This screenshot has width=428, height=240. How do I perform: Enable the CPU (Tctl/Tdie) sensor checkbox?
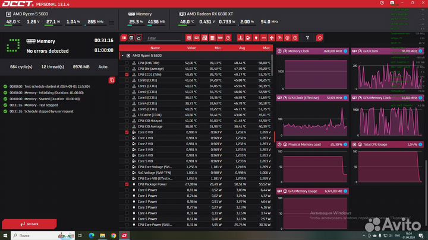tap(127, 62)
